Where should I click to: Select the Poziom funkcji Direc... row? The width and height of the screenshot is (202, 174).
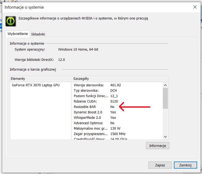pyautogui.click(x=117, y=96)
